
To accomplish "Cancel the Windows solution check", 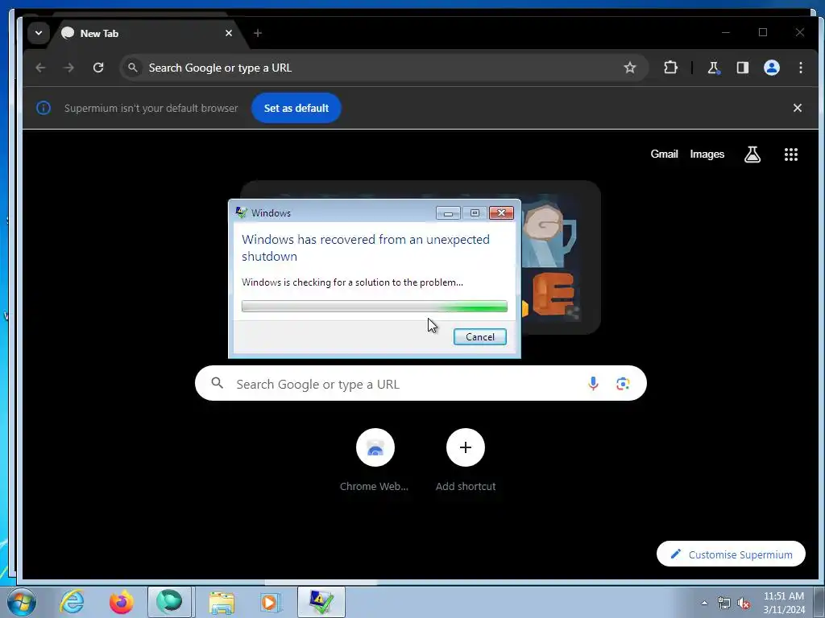I will tap(480, 337).
